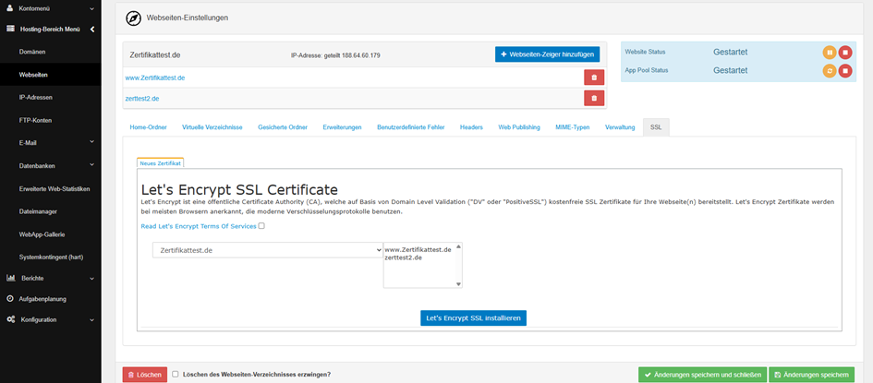Switch to the Headers tab
This screenshot has height=383, width=873.
click(471, 127)
